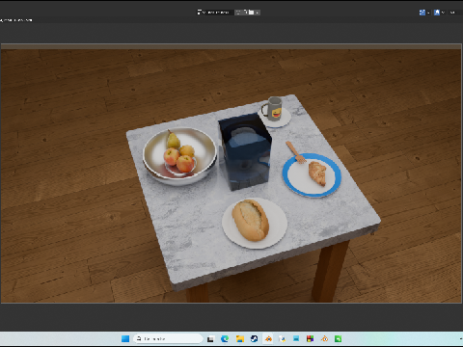Open Steam from the taskbar
This screenshot has height=347, width=463.
(254, 338)
